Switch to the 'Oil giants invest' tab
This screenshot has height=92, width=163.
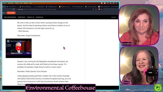65,7
